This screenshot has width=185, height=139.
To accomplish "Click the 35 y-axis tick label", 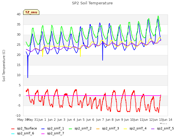I will [18, 24].
